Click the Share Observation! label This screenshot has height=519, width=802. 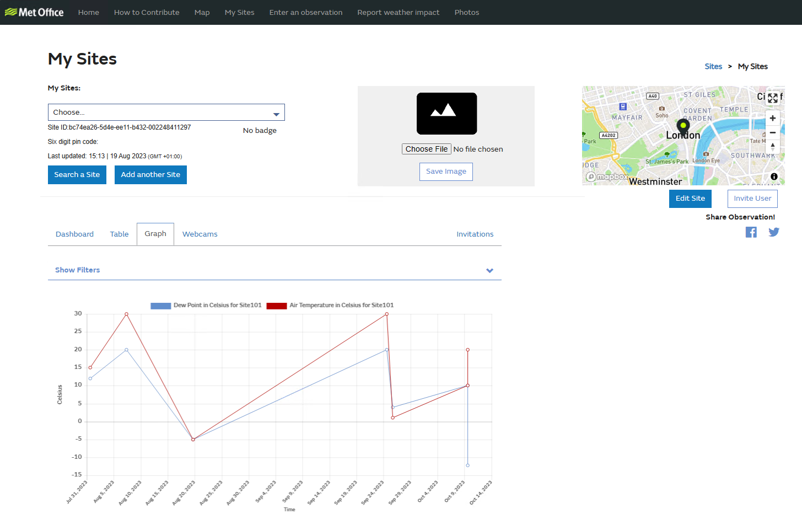pyautogui.click(x=740, y=217)
